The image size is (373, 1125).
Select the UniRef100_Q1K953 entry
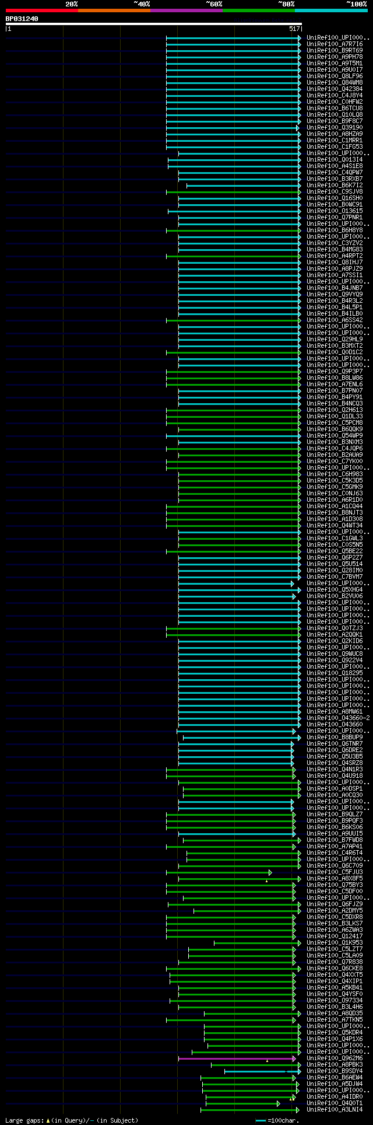click(335, 943)
